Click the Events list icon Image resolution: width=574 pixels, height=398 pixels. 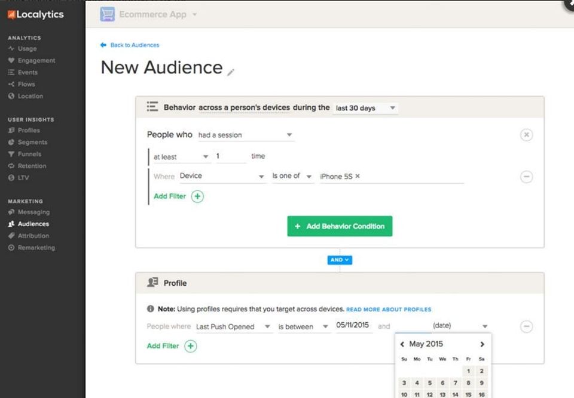click(11, 72)
